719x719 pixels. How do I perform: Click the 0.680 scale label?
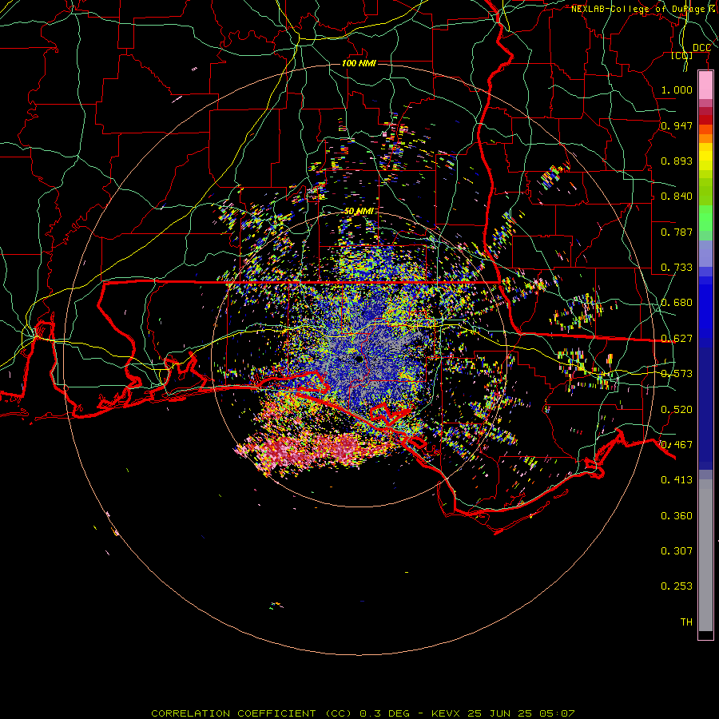point(677,303)
